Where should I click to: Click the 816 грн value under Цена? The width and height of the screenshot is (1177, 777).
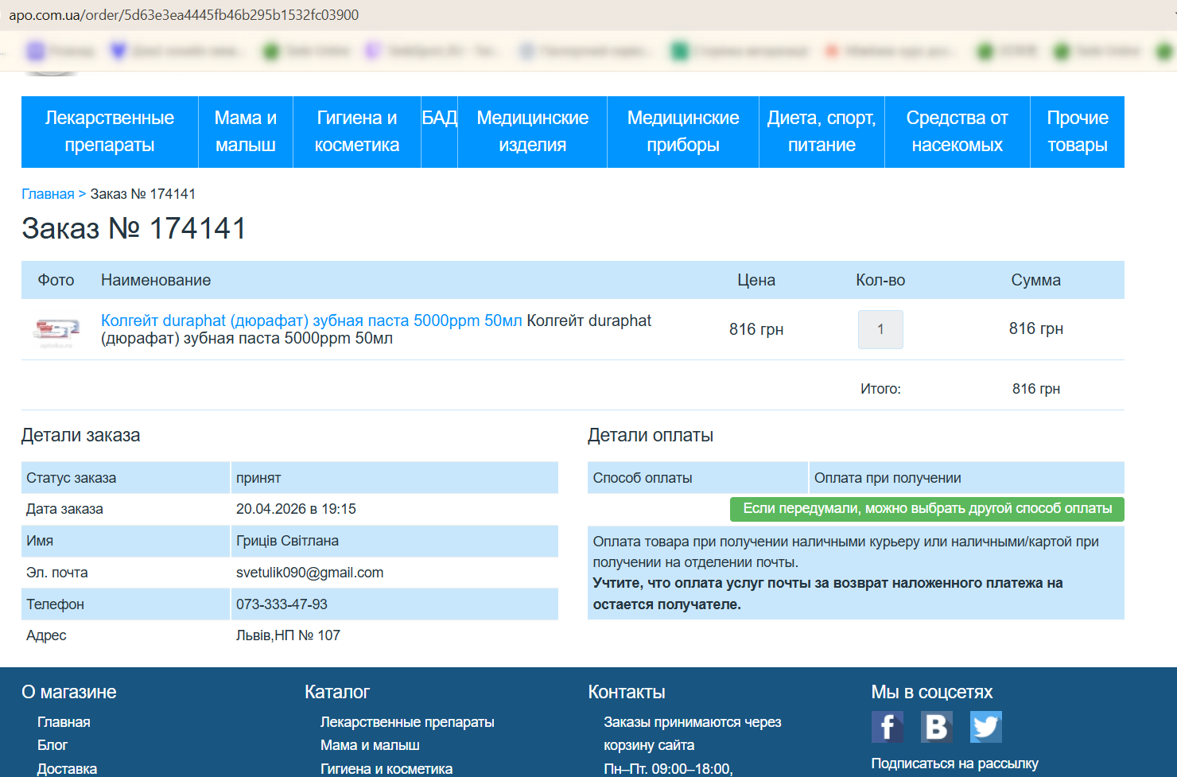(756, 329)
